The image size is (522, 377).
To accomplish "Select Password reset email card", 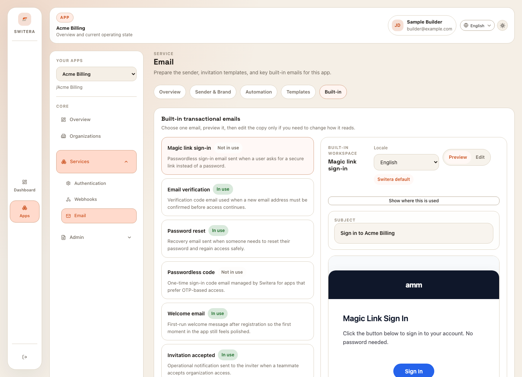I will point(237,239).
